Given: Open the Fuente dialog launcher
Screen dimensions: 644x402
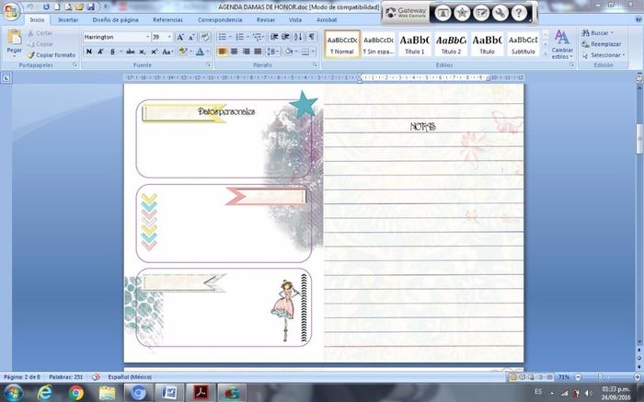Looking at the screenshot, I should [x=208, y=65].
